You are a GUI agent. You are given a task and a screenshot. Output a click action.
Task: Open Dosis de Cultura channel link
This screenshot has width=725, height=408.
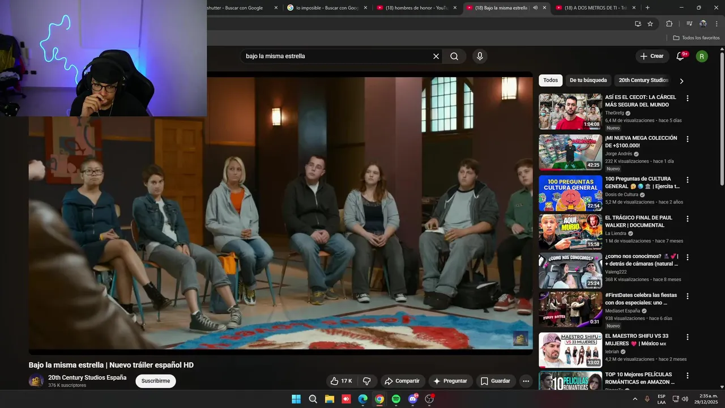(x=621, y=195)
